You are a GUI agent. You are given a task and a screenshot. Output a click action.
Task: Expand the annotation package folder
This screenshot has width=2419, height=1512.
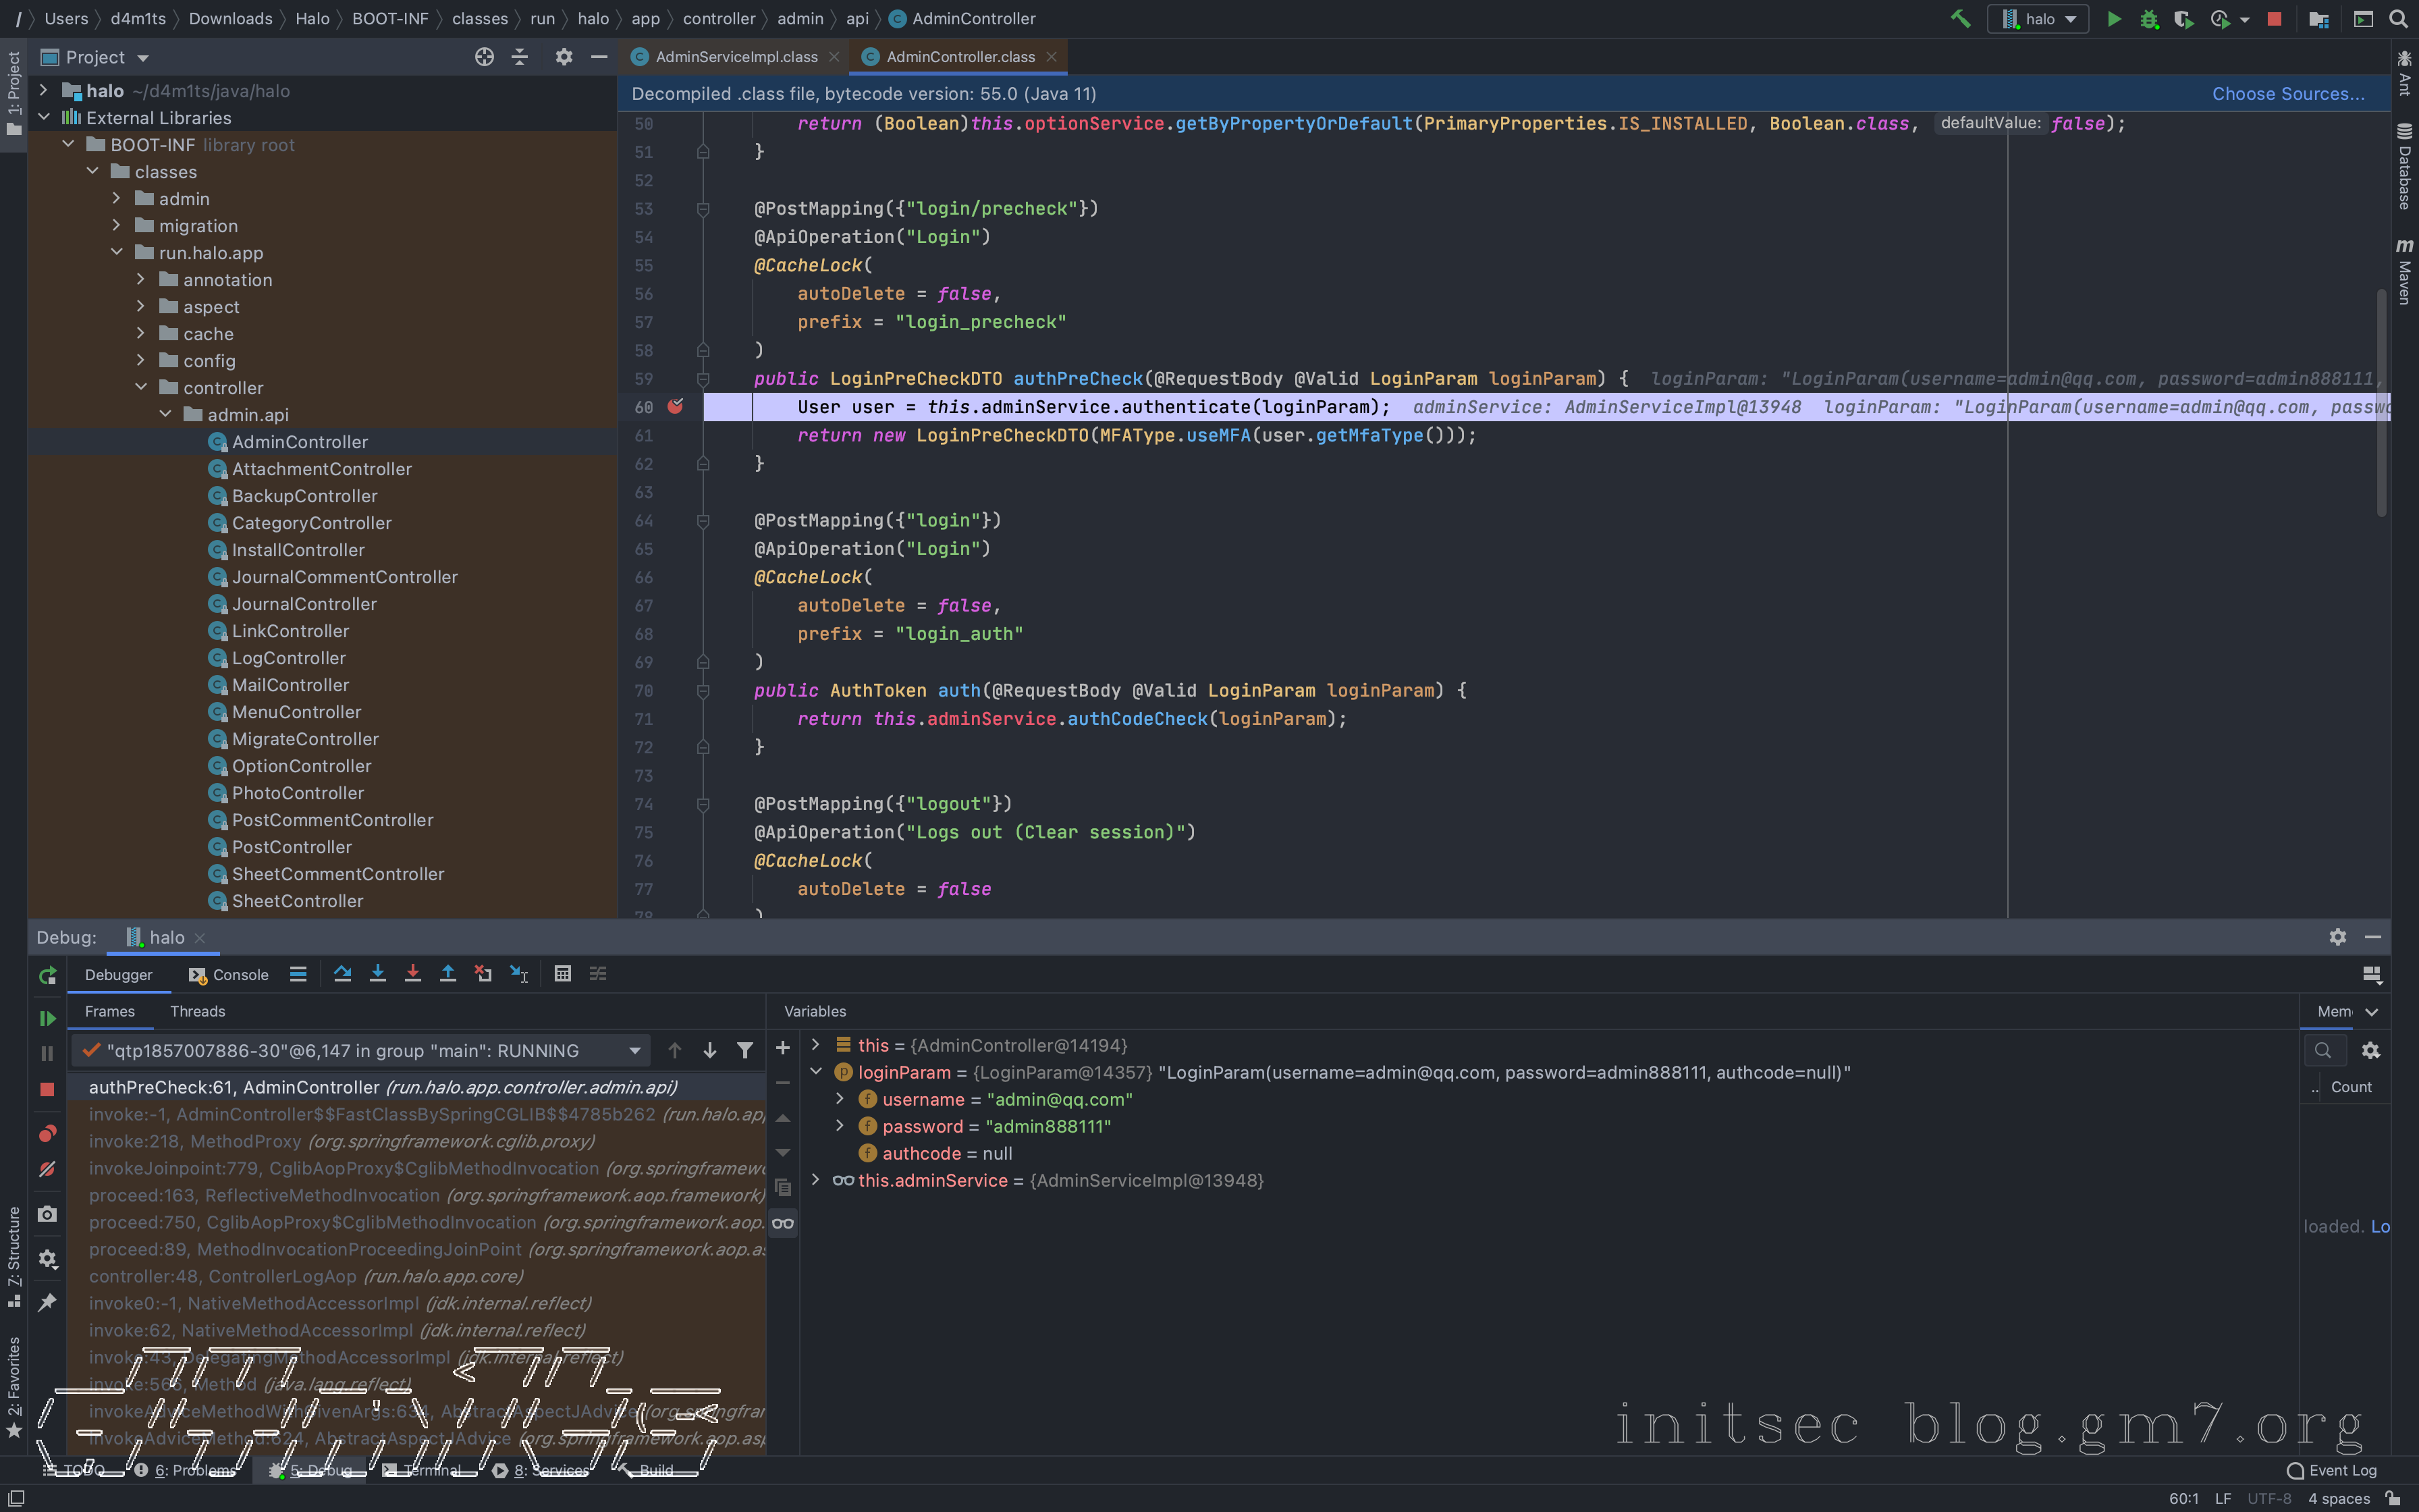[x=141, y=280]
